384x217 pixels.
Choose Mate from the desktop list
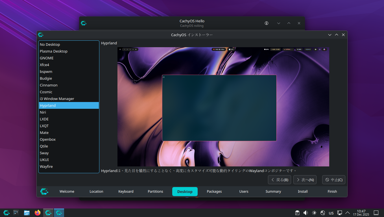click(69, 133)
